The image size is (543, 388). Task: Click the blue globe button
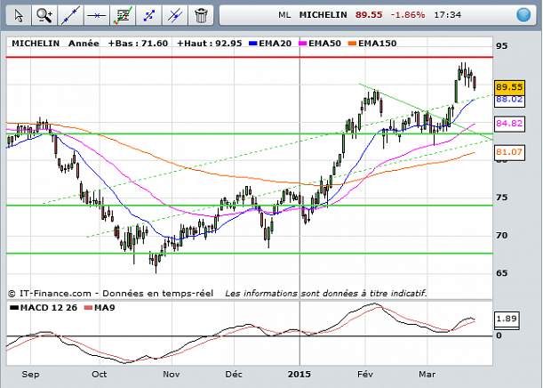[x=523, y=15]
